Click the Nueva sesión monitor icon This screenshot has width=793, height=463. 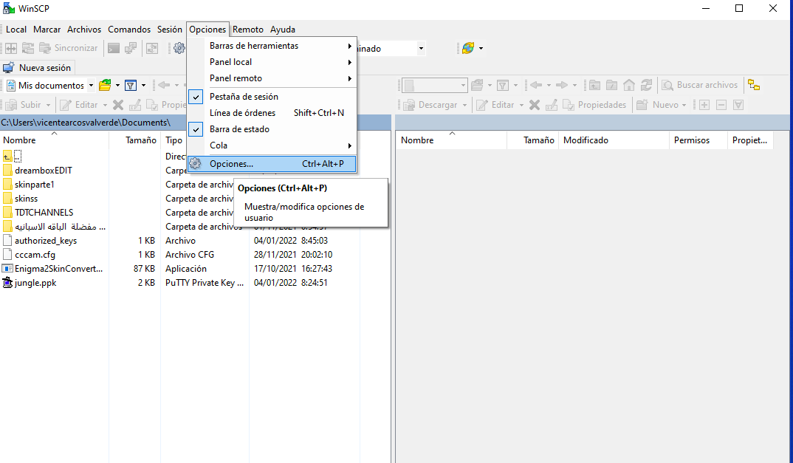tap(9, 67)
